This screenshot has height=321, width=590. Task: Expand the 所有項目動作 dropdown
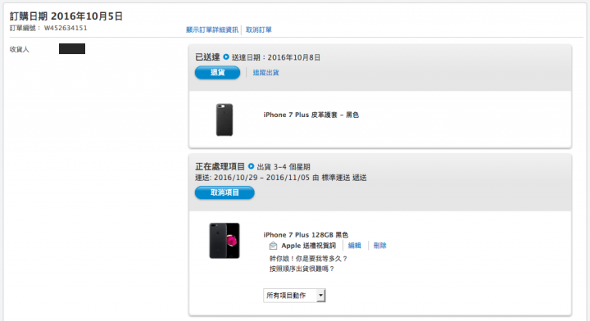(294, 296)
